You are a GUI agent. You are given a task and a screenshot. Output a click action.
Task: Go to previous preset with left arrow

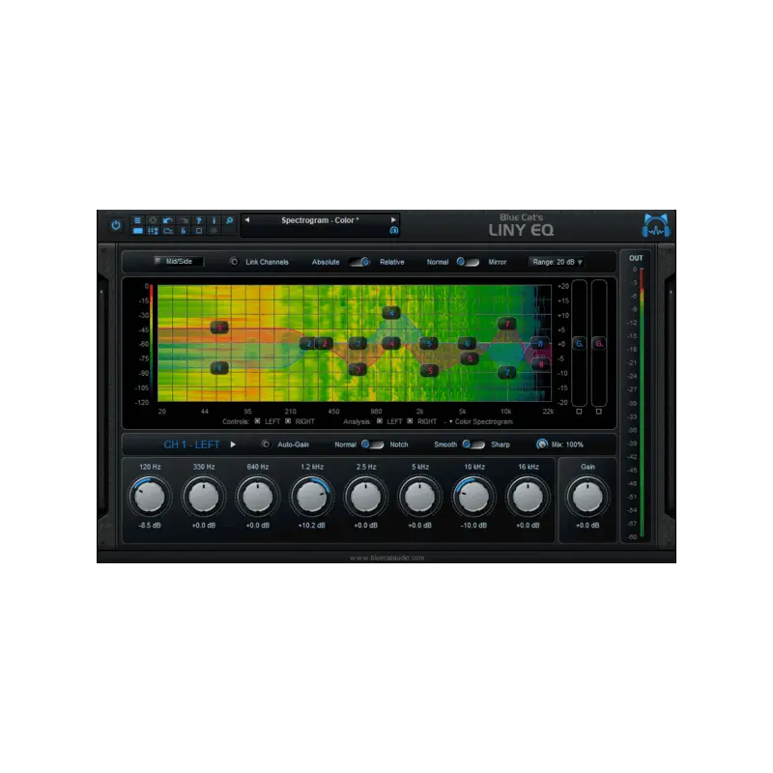coord(247,220)
